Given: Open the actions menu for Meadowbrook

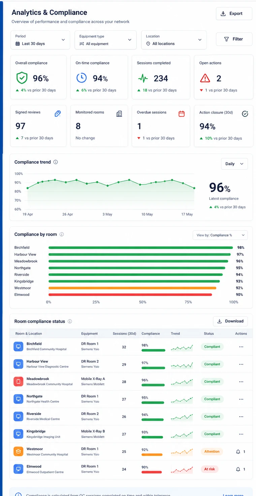Looking at the screenshot, I should click(241, 382).
